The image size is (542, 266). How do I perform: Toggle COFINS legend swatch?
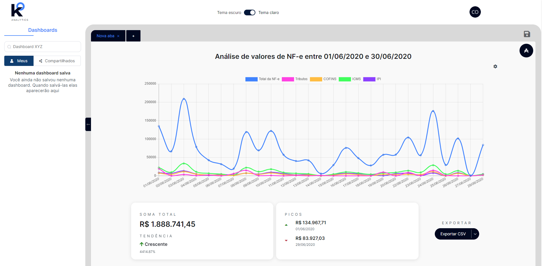316,79
